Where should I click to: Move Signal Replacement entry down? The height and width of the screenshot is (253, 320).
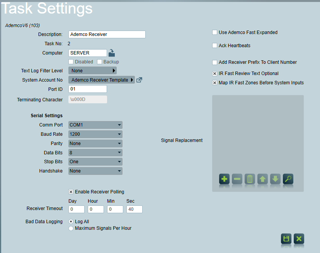(275, 179)
